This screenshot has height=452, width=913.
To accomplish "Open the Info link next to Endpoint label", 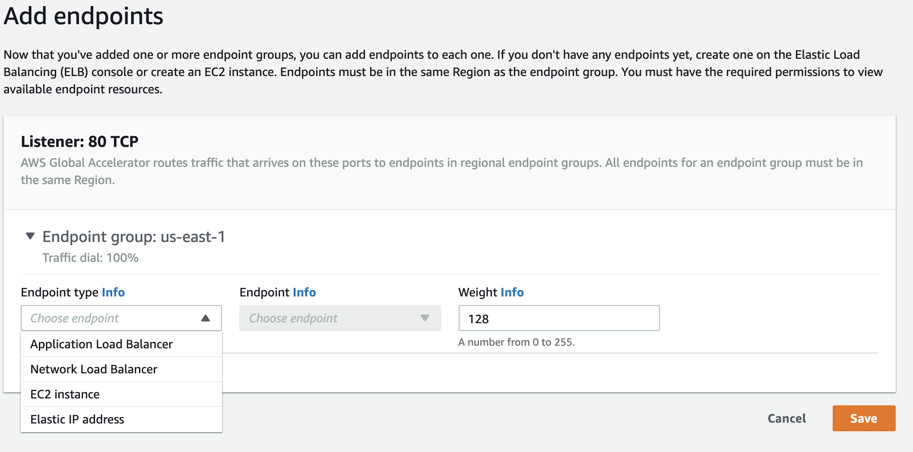I will 304,293.
